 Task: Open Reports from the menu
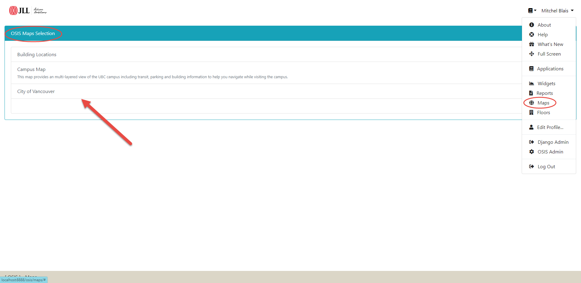coord(545,93)
